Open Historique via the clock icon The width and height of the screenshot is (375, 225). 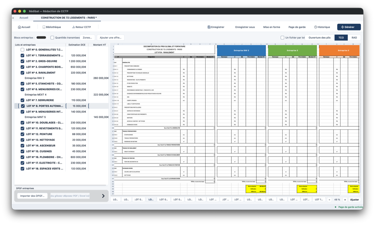[315, 27]
